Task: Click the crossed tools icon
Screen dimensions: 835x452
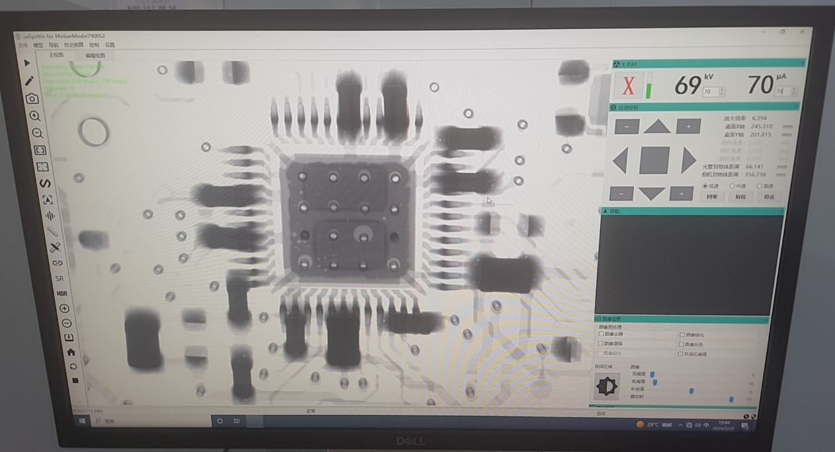Action: point(55,247)
